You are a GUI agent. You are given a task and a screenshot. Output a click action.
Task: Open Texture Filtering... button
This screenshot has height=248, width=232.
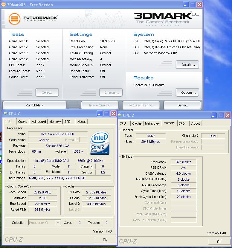141,105
